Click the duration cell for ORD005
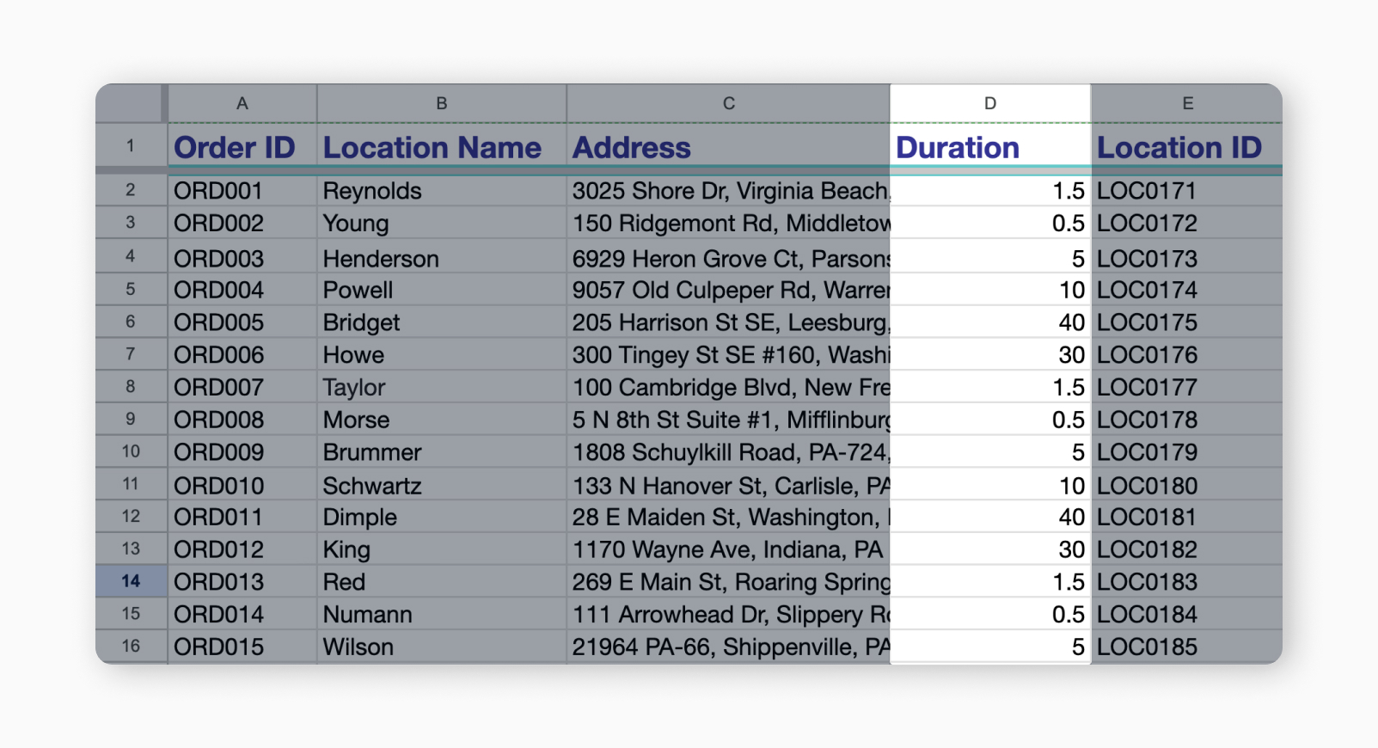Image resolution: width=1378 pixels, height=748 pixels. [x=989, y=322]
